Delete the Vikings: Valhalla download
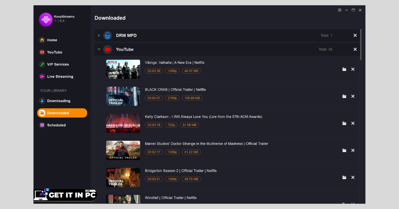399x209 pixels. click(353, 69)
